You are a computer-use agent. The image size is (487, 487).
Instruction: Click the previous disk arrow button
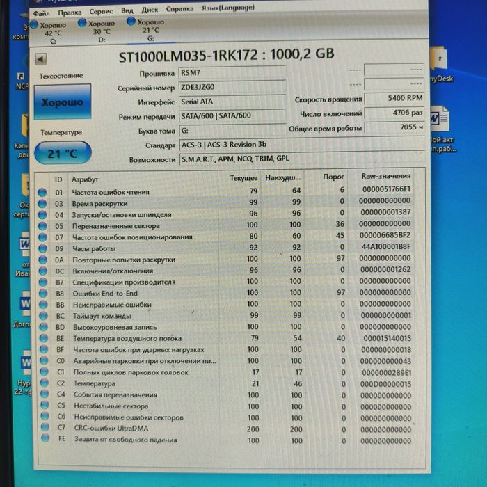(40, 59)
